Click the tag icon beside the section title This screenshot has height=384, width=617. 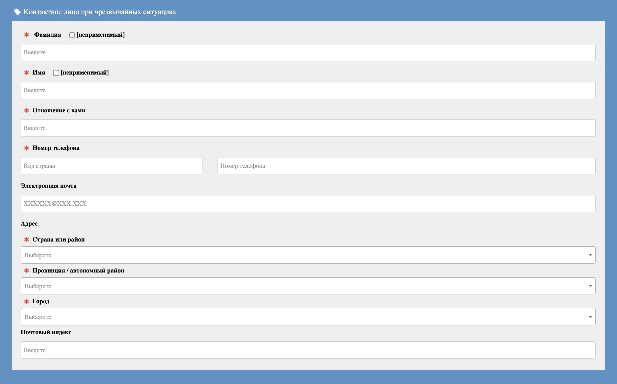[17, 12]
